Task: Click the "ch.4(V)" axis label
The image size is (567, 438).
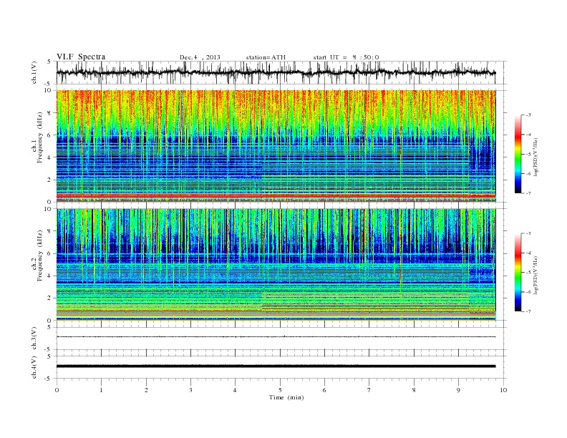Action: 34,367
